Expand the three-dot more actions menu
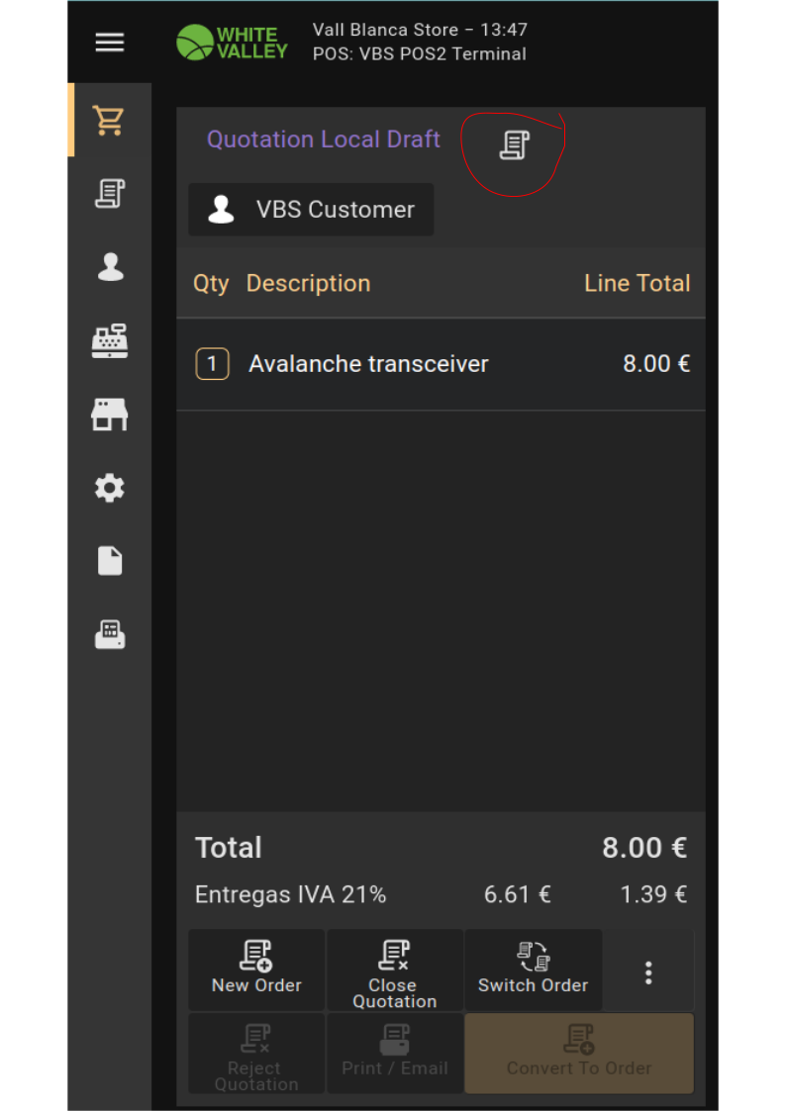This screenshot has width=786, height=1111. click(x=648, y=972)
